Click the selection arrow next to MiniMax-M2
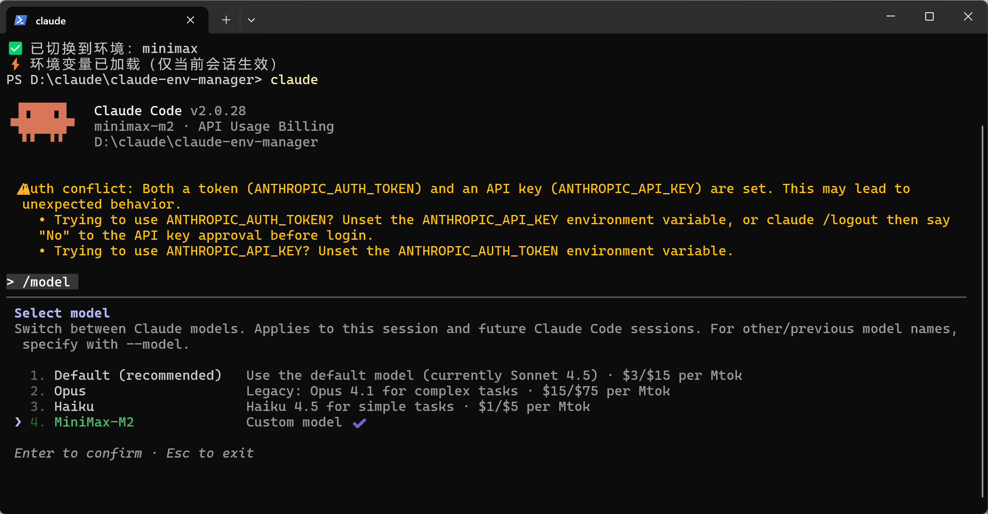The width and height of the screenshot is (988, 514). (x=18, y=422)
